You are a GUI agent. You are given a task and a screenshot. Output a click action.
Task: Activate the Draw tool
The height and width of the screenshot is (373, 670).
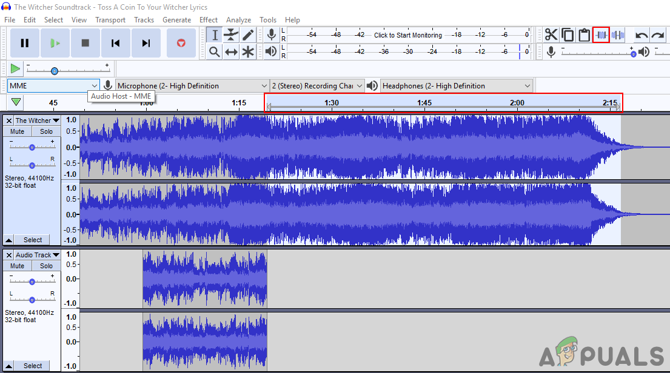pyautogui.click(x=248, y=35)
